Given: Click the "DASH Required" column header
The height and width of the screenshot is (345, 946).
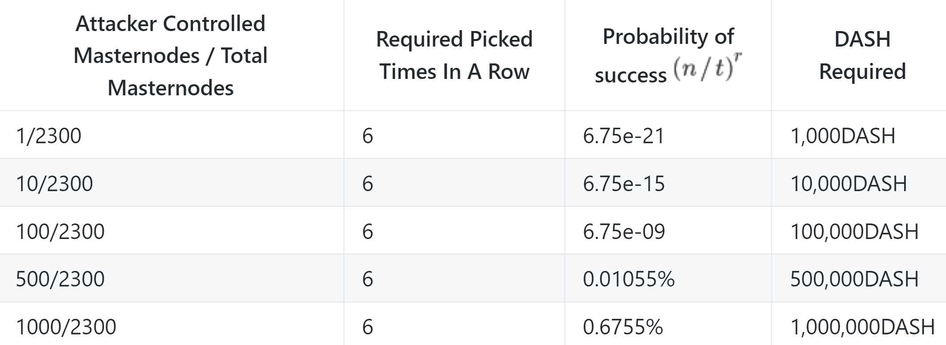Looking at the screenshot, I should pyautogui.click(x=862, y=55).
